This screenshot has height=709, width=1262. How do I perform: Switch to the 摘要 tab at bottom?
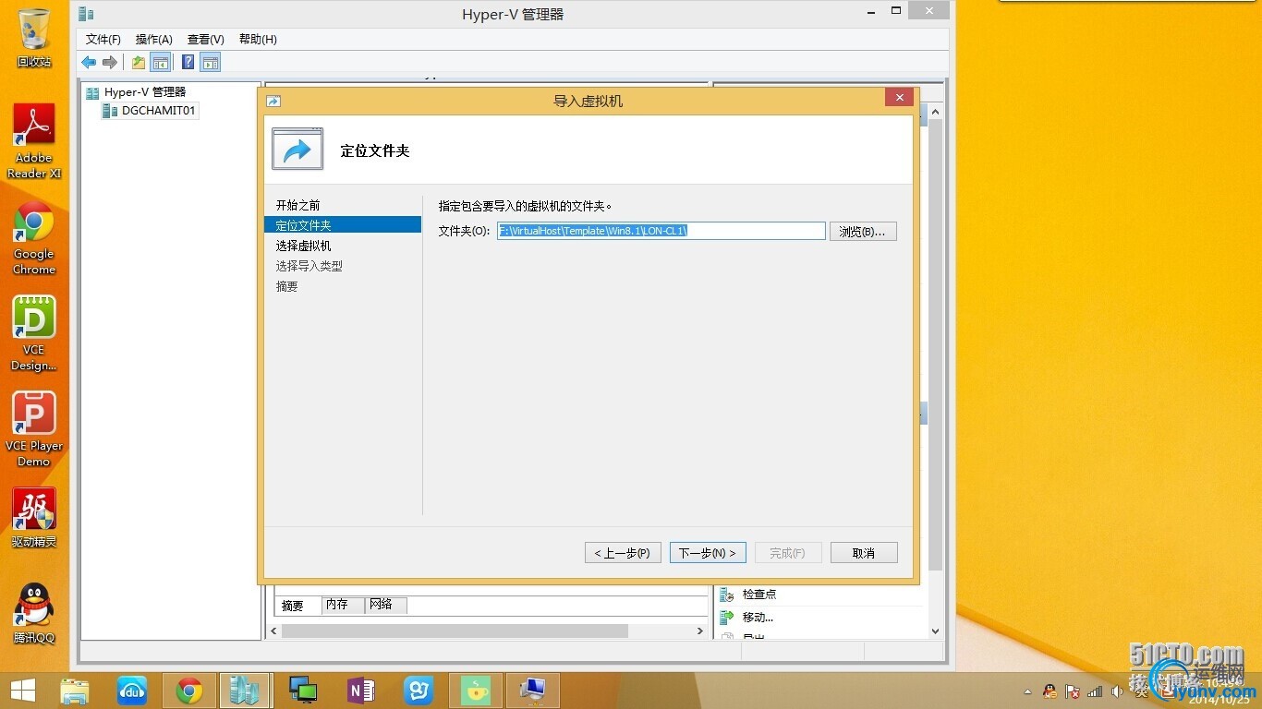(x=293, y=606)
